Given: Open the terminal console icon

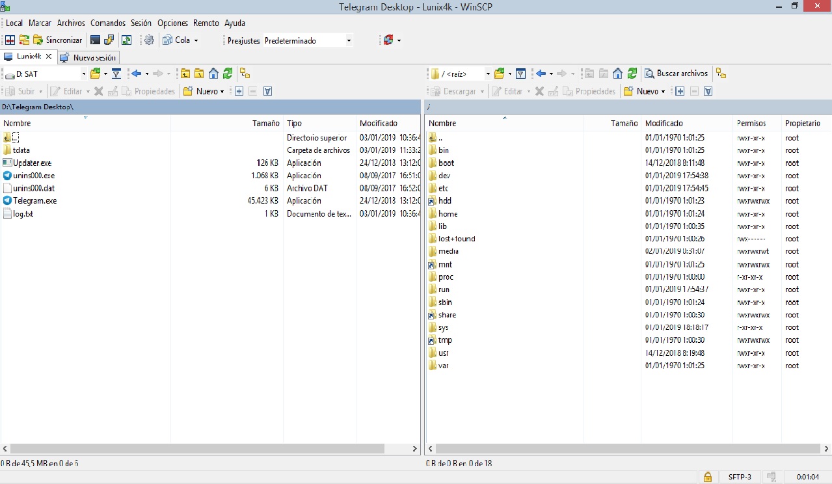Looking at the screenshot, I should pos(95,40).
